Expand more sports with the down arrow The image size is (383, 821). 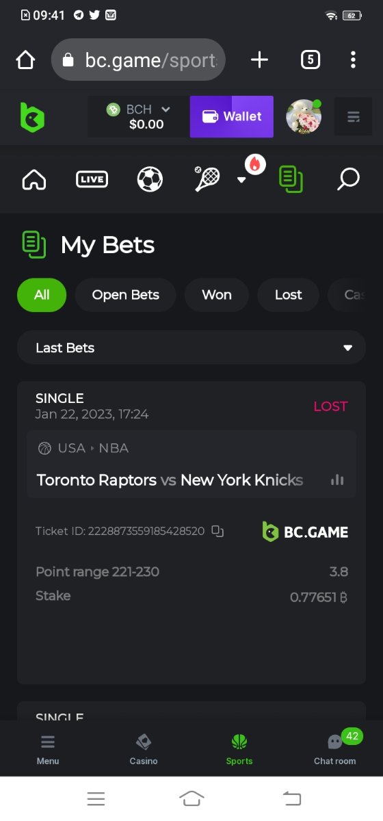[241, 180]
